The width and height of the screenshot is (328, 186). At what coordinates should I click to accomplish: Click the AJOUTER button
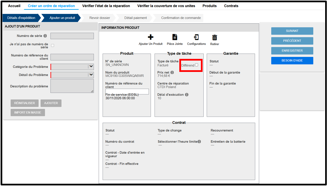(x=51, y=103)
